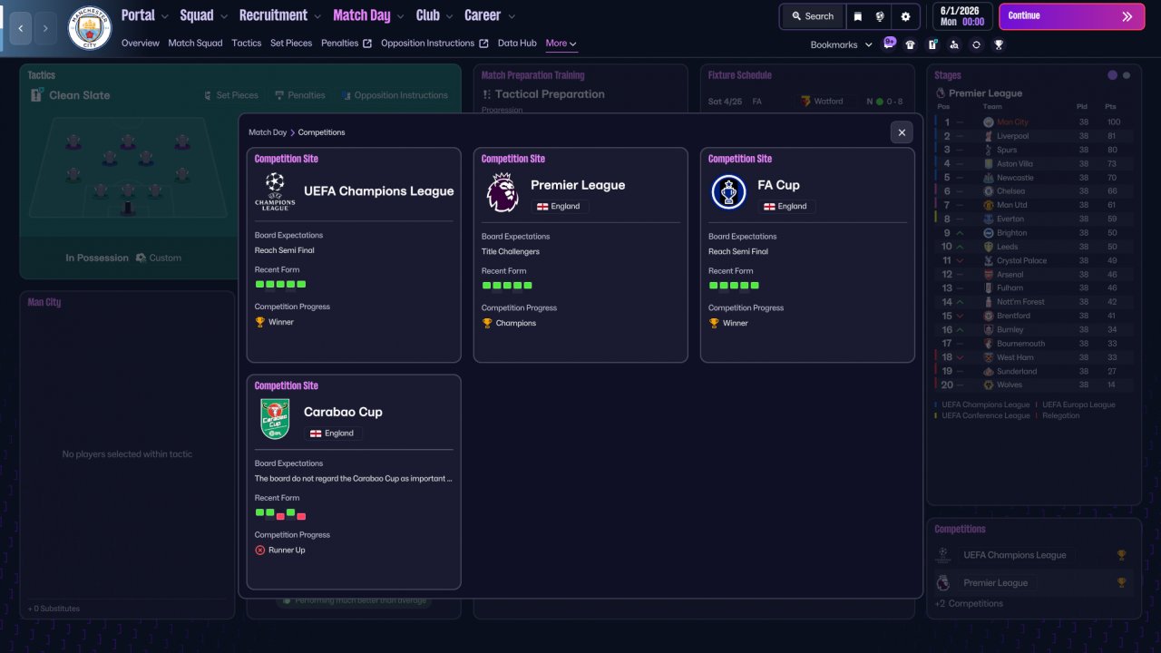The height and width of the screenshot is (653, 1161).
Task: Open the More submenu dropdown
Action: 561,44
